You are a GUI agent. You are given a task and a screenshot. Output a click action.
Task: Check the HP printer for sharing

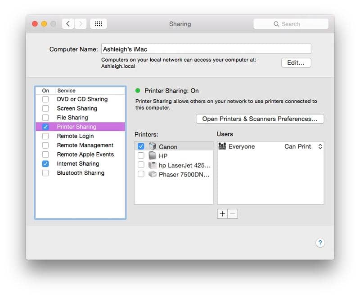(x=141, y=155)
